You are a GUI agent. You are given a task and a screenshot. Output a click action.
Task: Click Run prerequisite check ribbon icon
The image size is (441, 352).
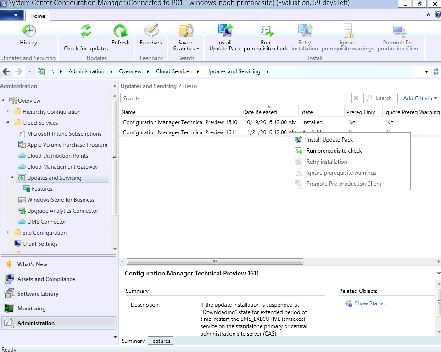coord(266,31)
